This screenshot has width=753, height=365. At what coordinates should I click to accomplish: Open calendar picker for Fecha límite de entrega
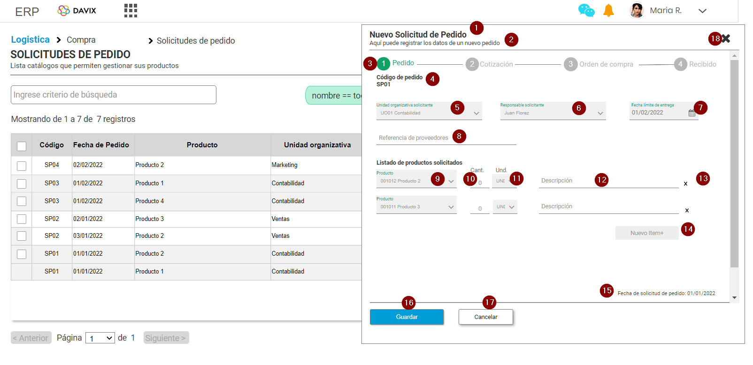(x=692, y=113)
